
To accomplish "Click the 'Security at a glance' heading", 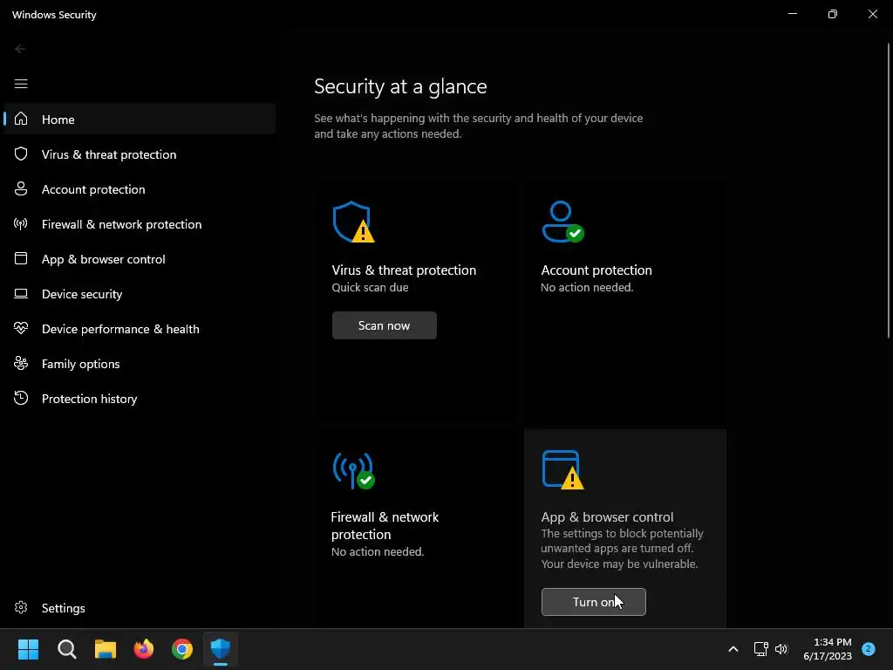I will pos(400,86).
